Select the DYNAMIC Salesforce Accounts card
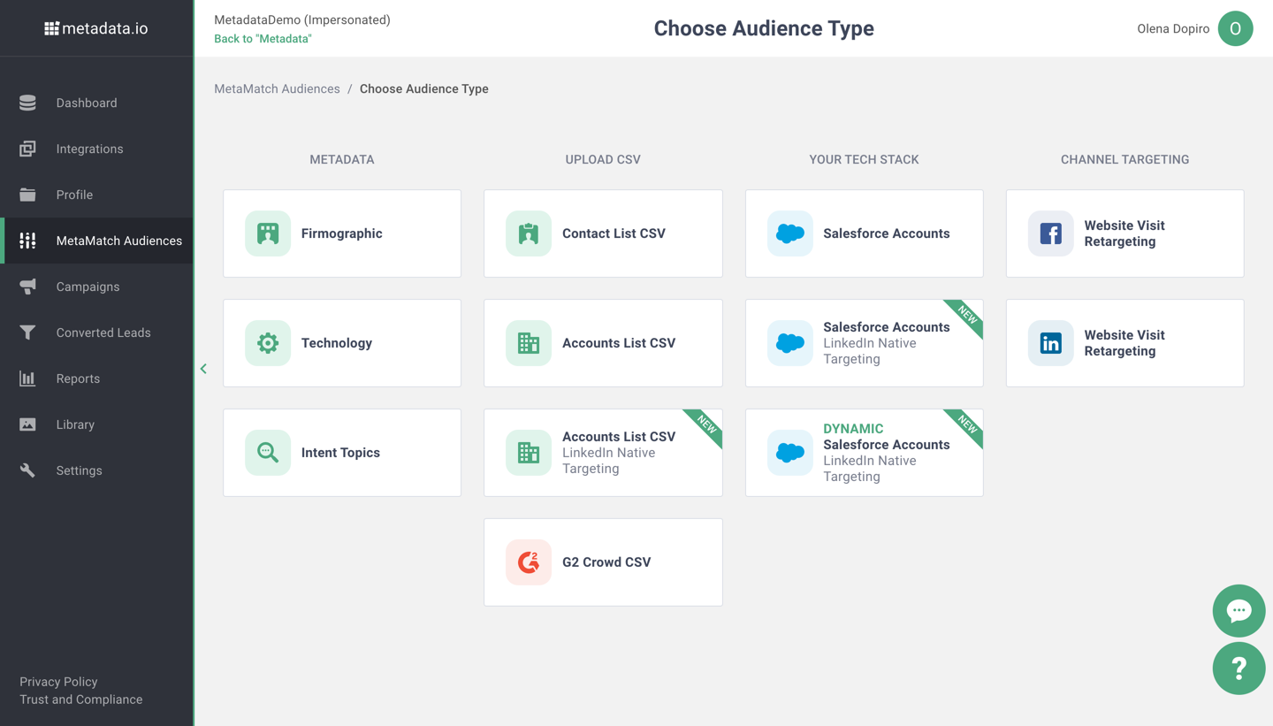This screenshot has height=726, width=1273. tap(864, 453)
